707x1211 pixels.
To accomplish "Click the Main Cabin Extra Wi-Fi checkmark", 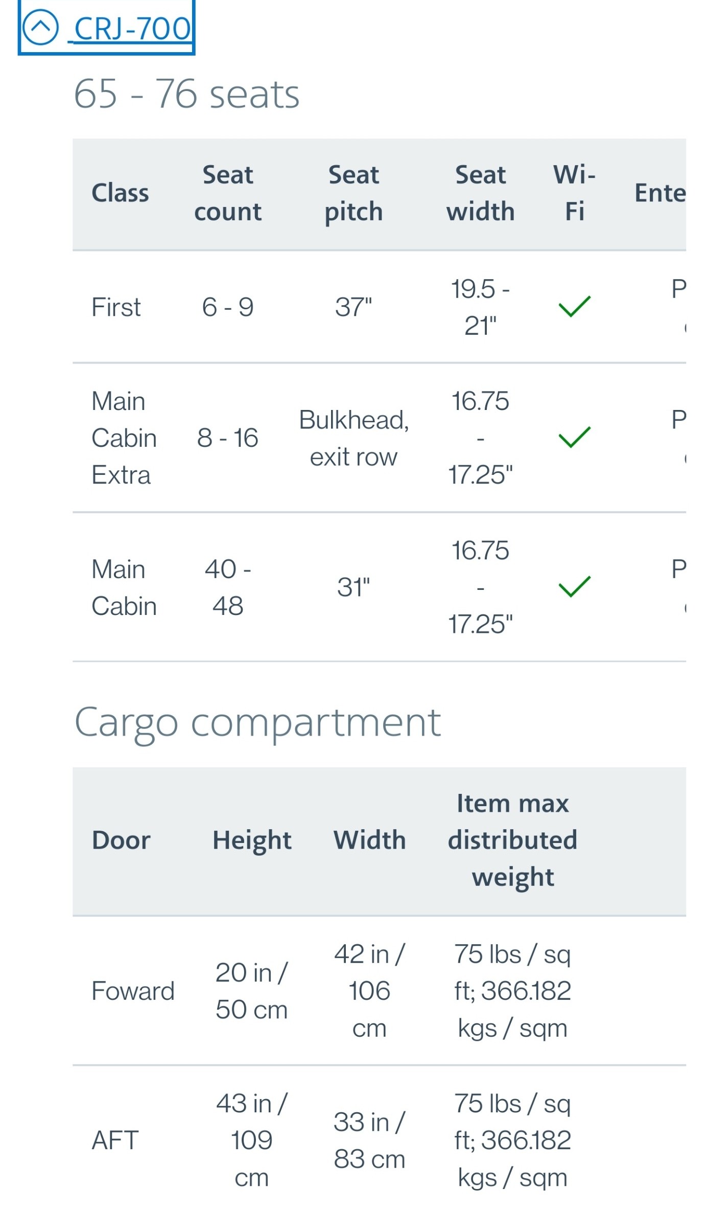I will pos(574,438).
